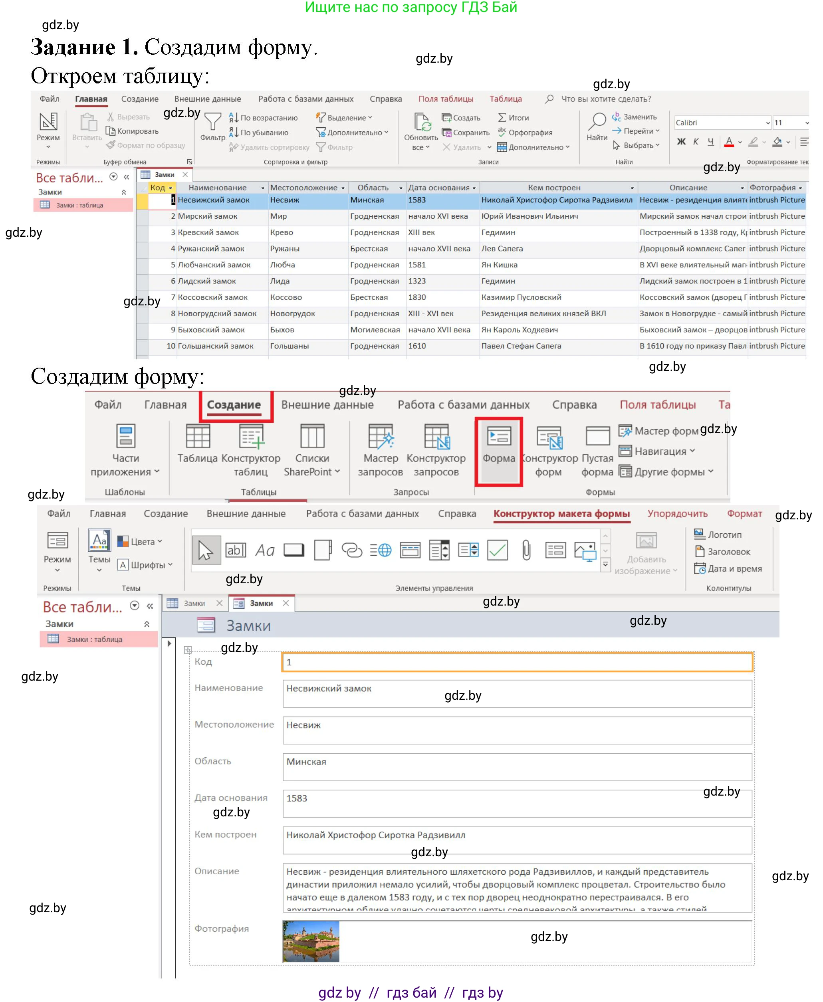Screen dimensions: 823x1002
Task: Toggle italic (К) formatting
Action: (x=696, y=142)
